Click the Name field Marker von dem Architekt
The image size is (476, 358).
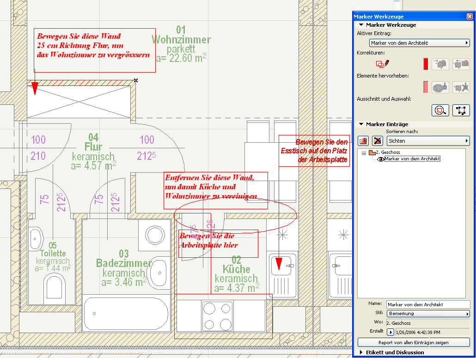click(428, 304)
